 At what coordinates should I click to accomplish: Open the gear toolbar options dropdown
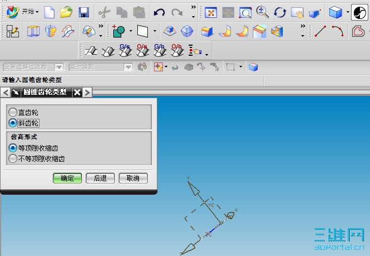[x=206, y=55]
